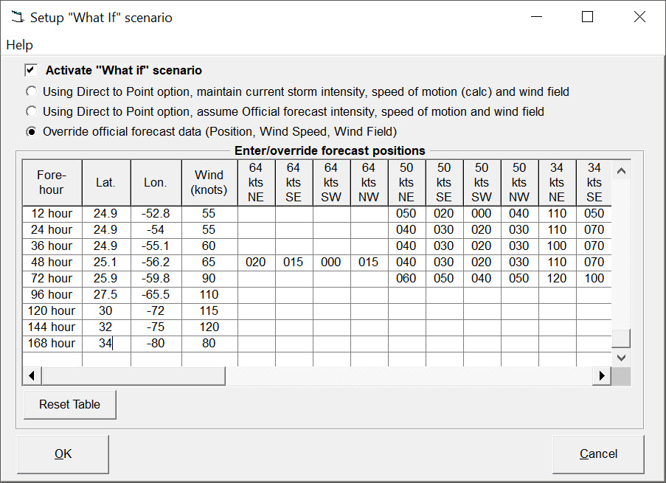Select the '36 hour' row label

click(x=52, y=246)
